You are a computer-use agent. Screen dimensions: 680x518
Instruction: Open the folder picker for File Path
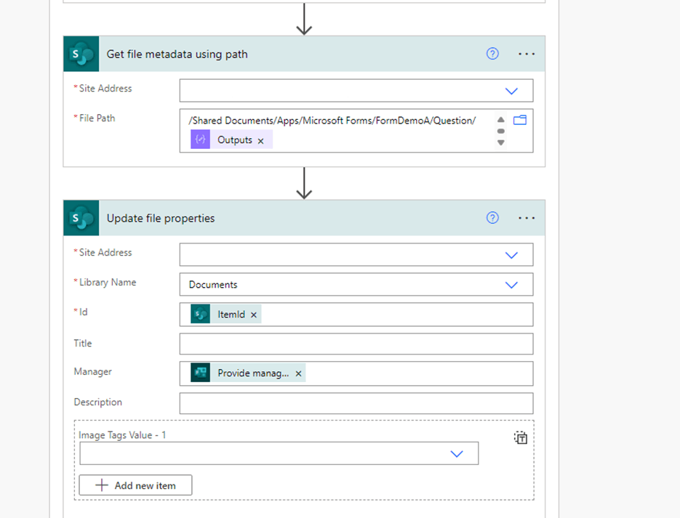click(519, 120)
